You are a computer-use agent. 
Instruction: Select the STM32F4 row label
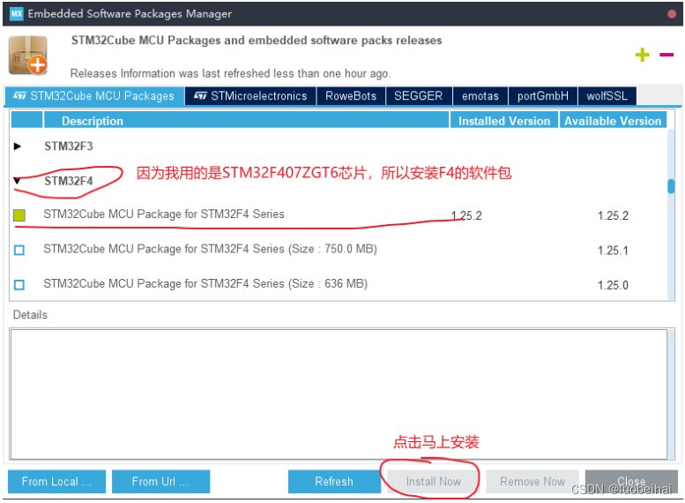click(69, 181)
